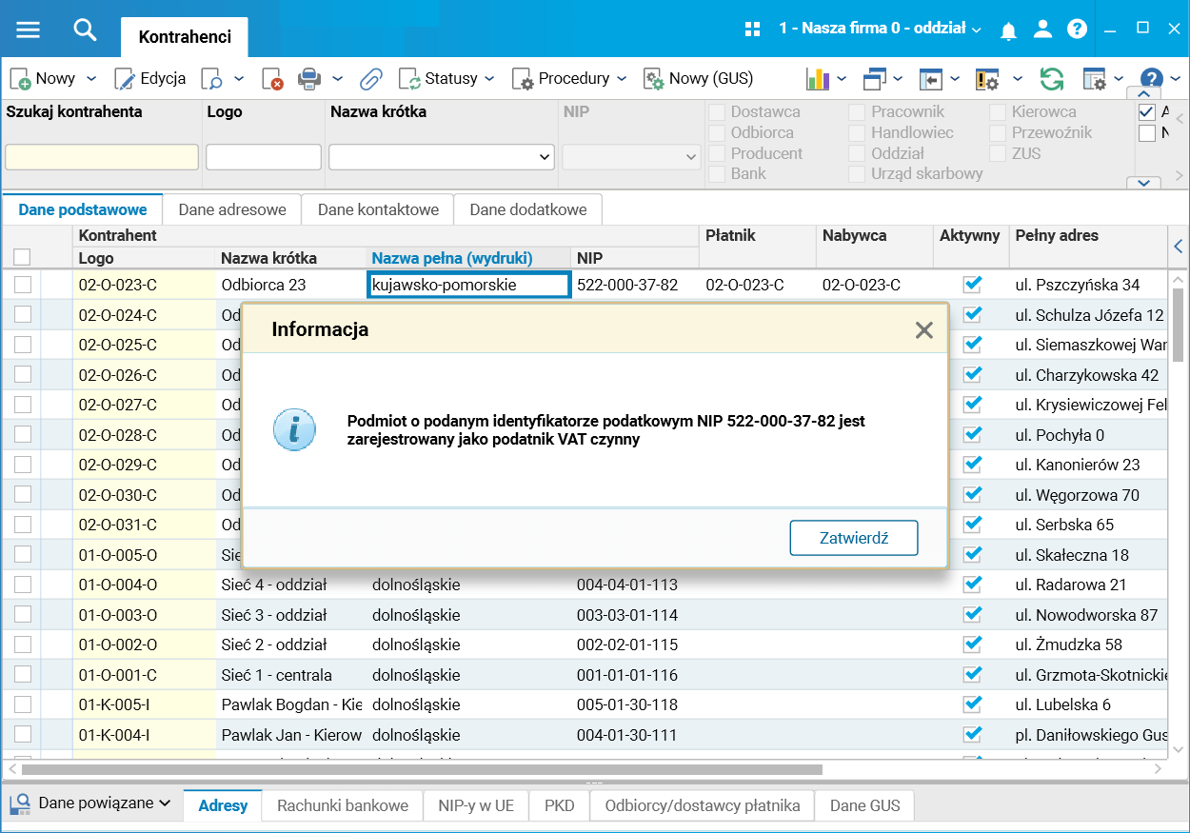
Task: Open the bar chart reports icon
Action: 818,79
